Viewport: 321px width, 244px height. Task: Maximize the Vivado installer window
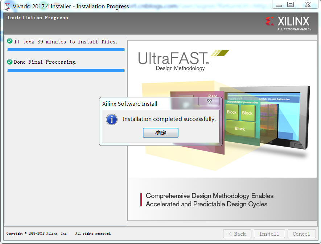coord(291,4)
